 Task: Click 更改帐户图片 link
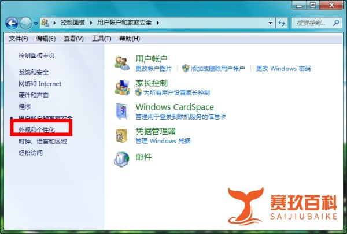tap(154, 69)
